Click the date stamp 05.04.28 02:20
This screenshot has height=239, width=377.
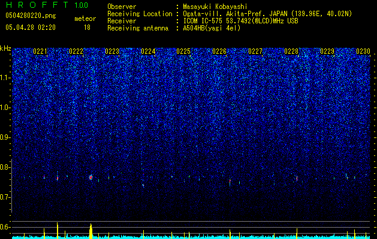point(31,27)
